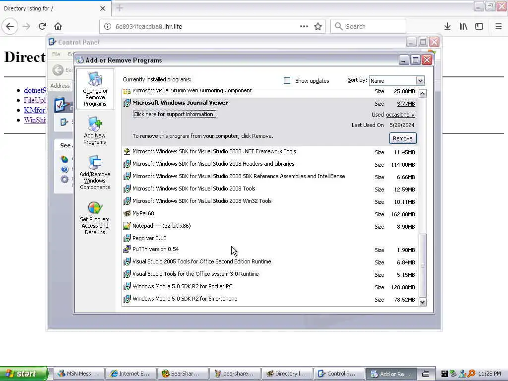Select Visual Studio Tools Office 3.0 Runtime
508x381 pixels.
(x=269, y=274)
